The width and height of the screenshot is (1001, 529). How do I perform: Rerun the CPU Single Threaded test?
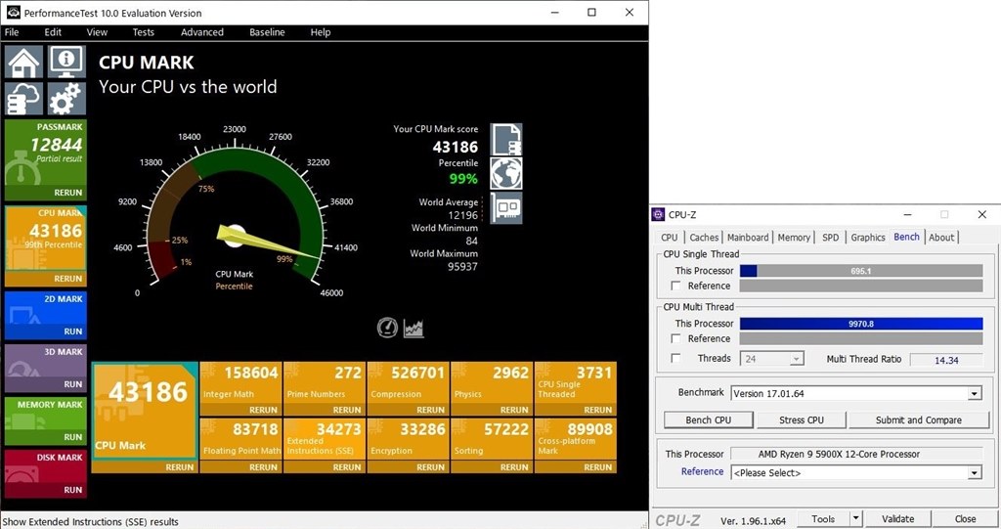pyautogui.click(x=597, y=410)
